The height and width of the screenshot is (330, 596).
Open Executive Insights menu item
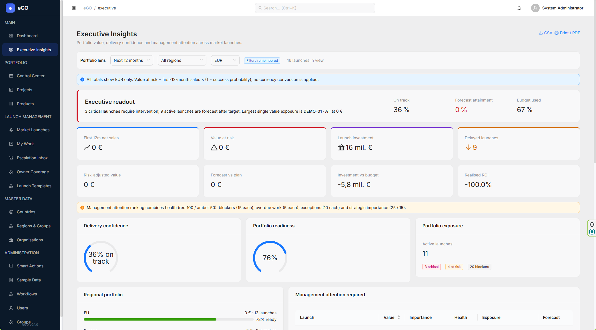pos(30,50)
